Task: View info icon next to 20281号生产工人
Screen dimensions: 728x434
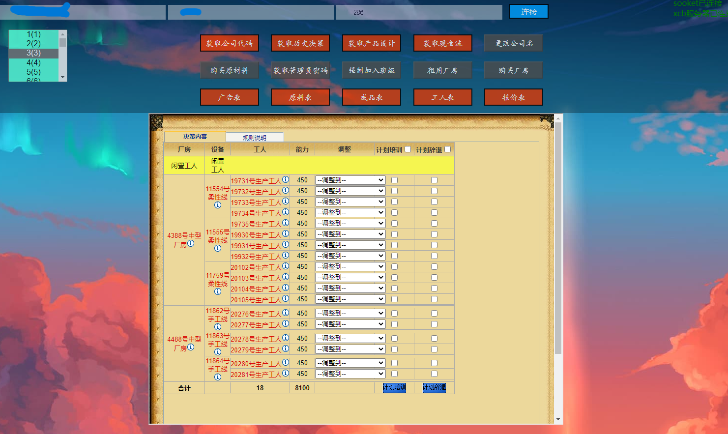Action: pos(286,374)
